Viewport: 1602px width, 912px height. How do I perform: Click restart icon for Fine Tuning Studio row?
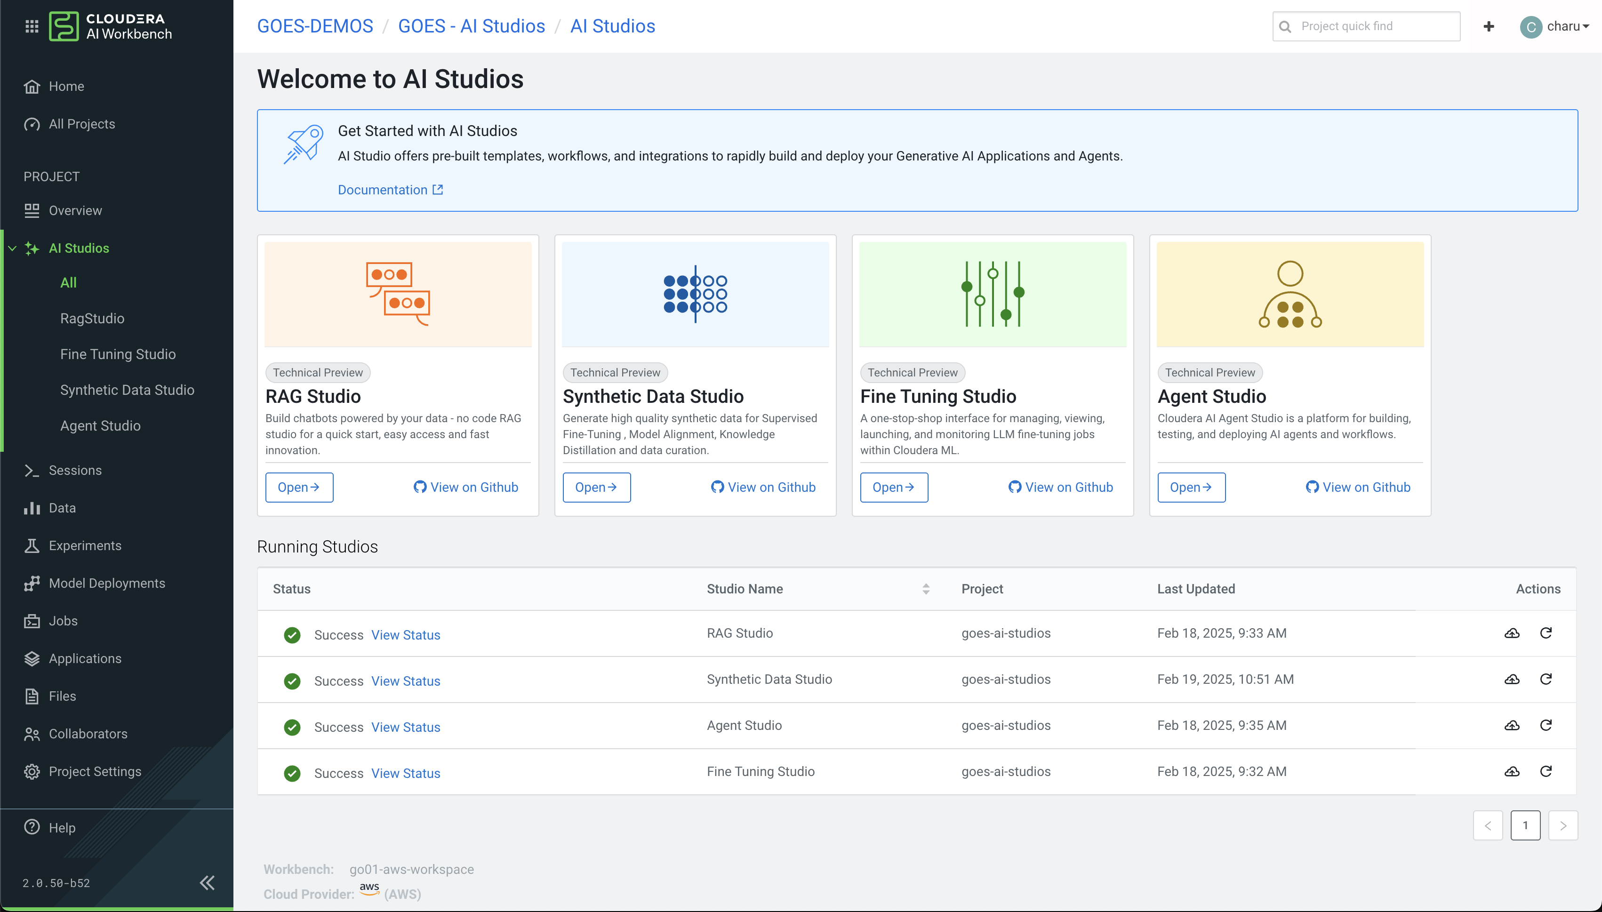coord(1546,771)
